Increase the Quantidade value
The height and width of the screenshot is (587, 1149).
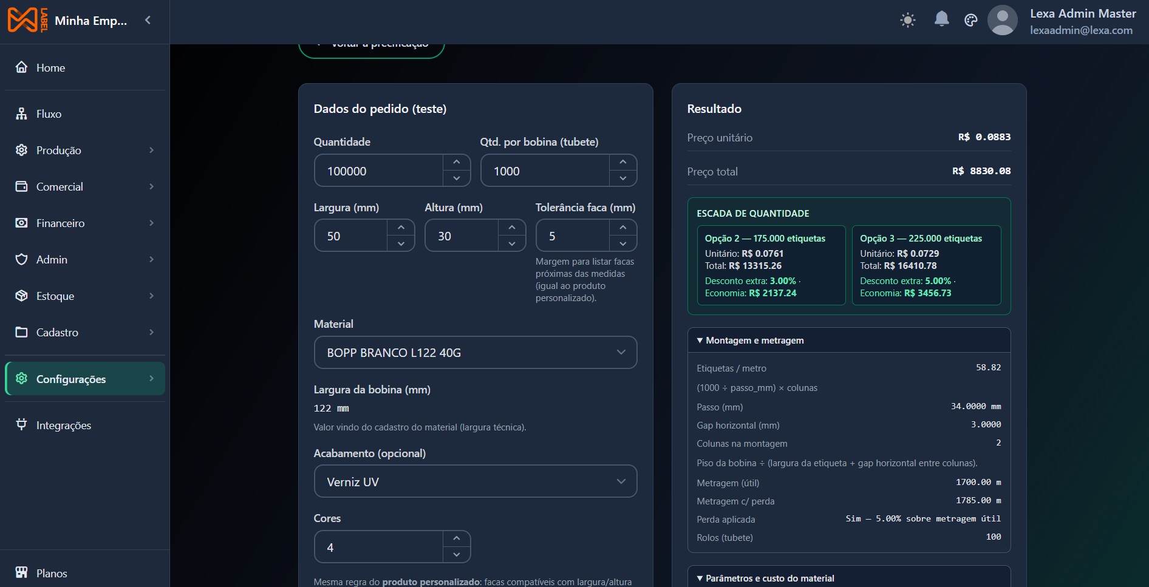[x=457, y=162]
